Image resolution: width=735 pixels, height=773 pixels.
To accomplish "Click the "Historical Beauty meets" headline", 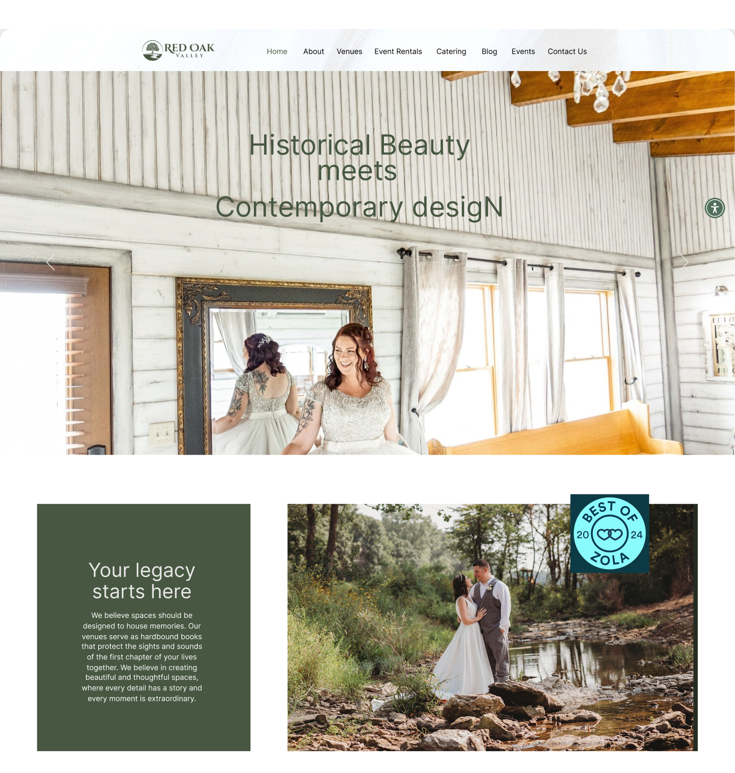I will [x=359, y=158].
